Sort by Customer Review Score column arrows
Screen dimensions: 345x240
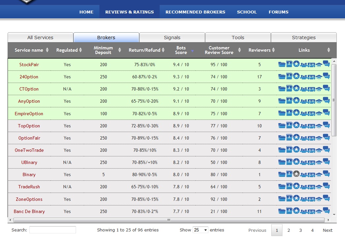239,50
